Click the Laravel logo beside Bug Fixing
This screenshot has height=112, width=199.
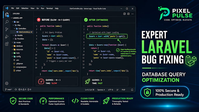[x=191, y=61]
